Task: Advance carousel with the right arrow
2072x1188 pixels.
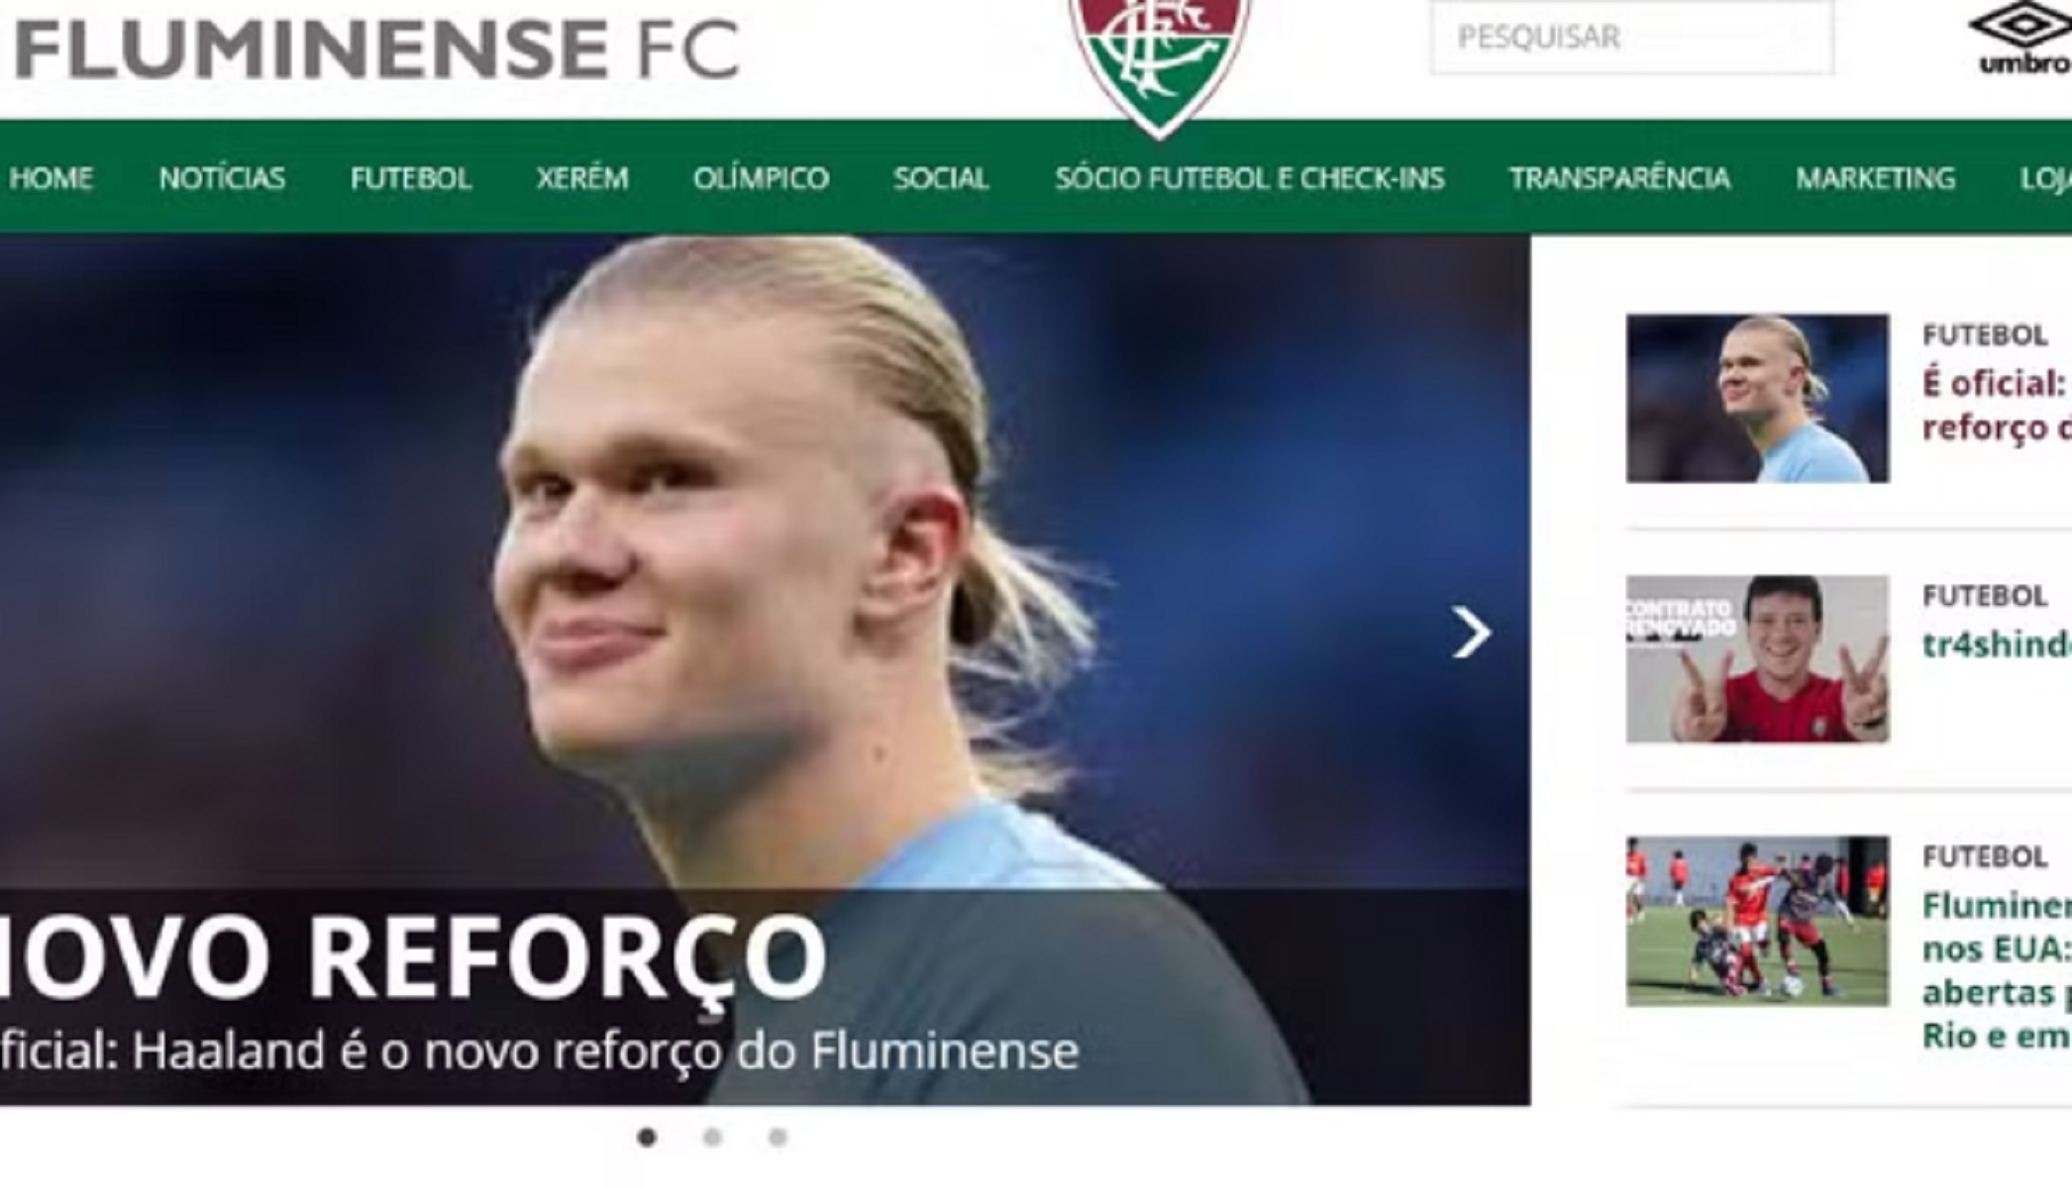Action: 1471,633
